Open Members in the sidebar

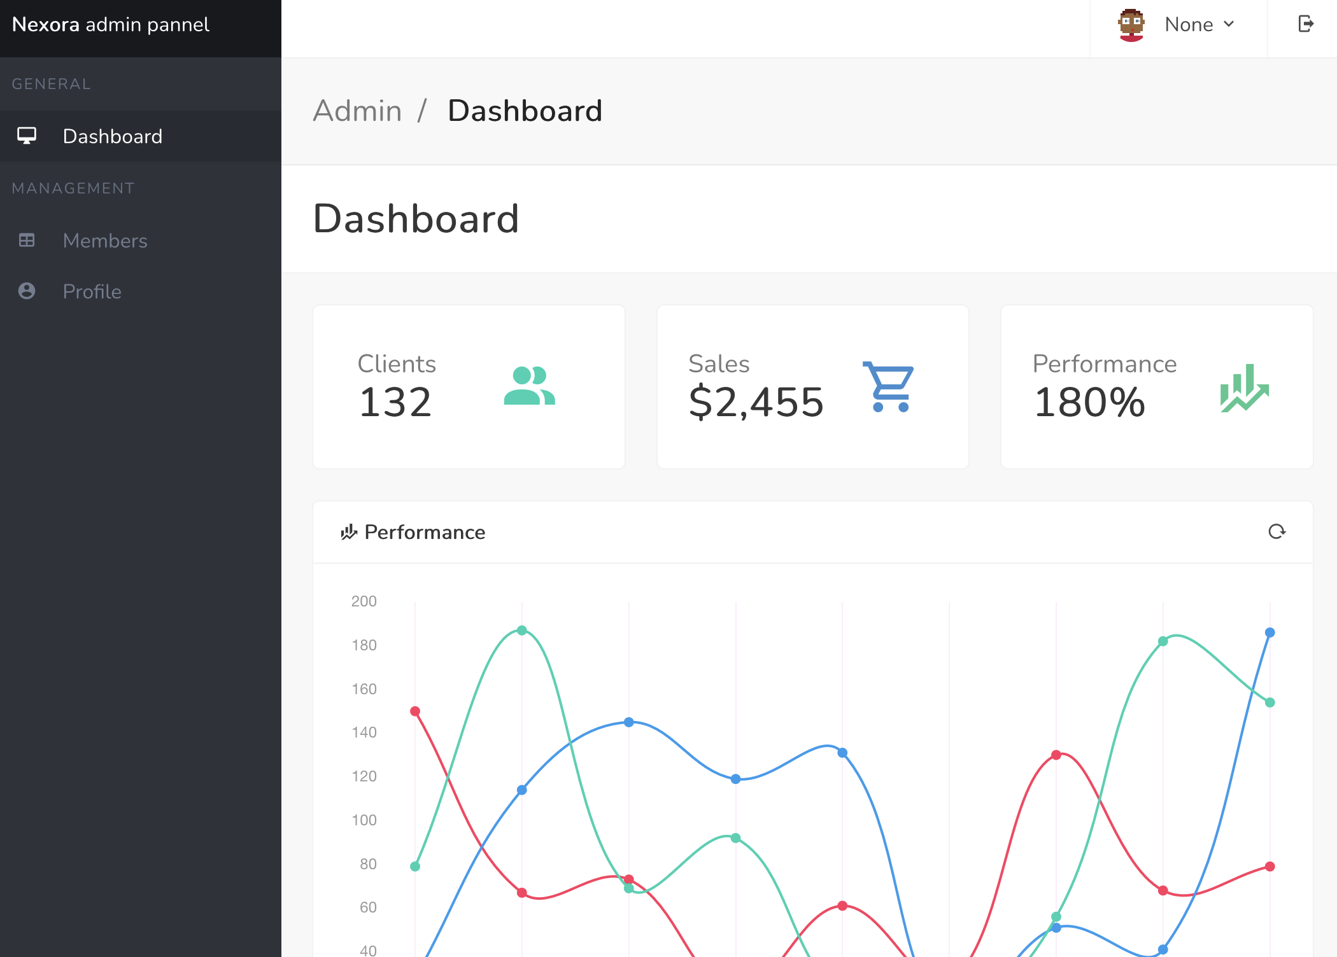[105, 241]
